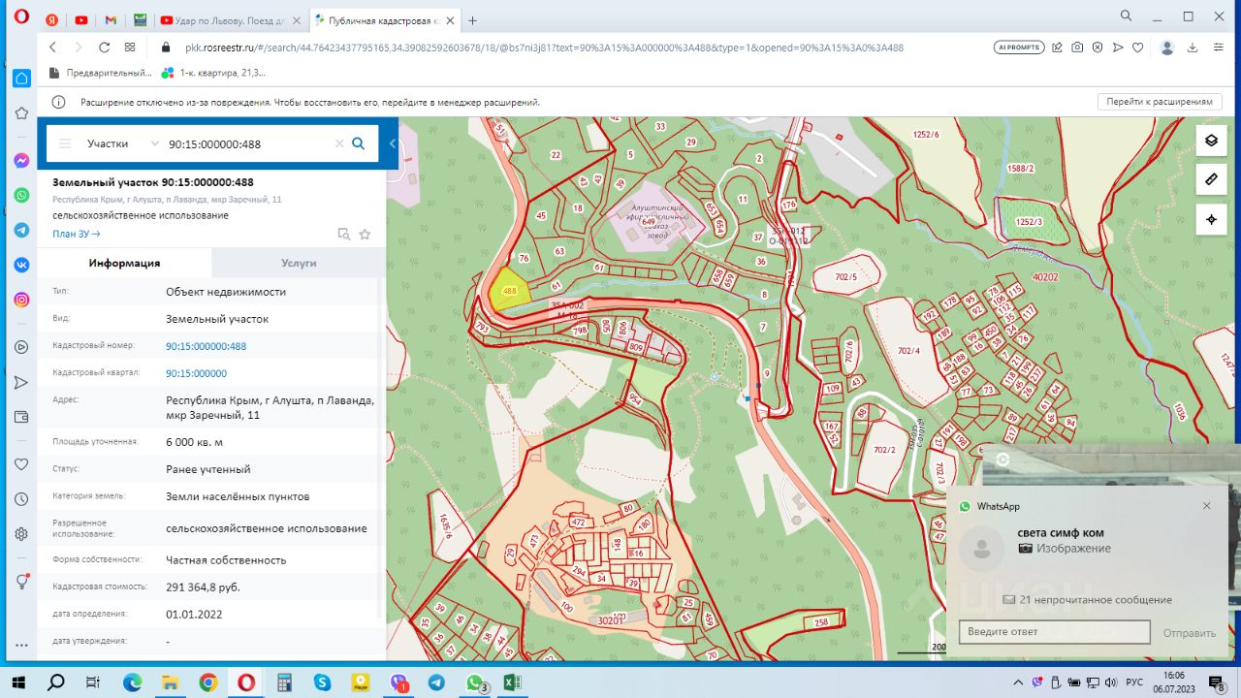1241x698 pixels.
Task: Clear the cadastral search field
Action: pos(339,143)
